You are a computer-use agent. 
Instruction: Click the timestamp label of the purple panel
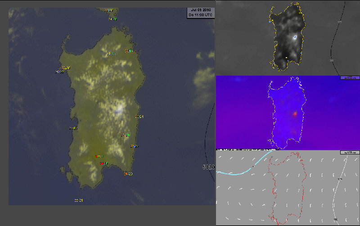(x=349, y=78)
